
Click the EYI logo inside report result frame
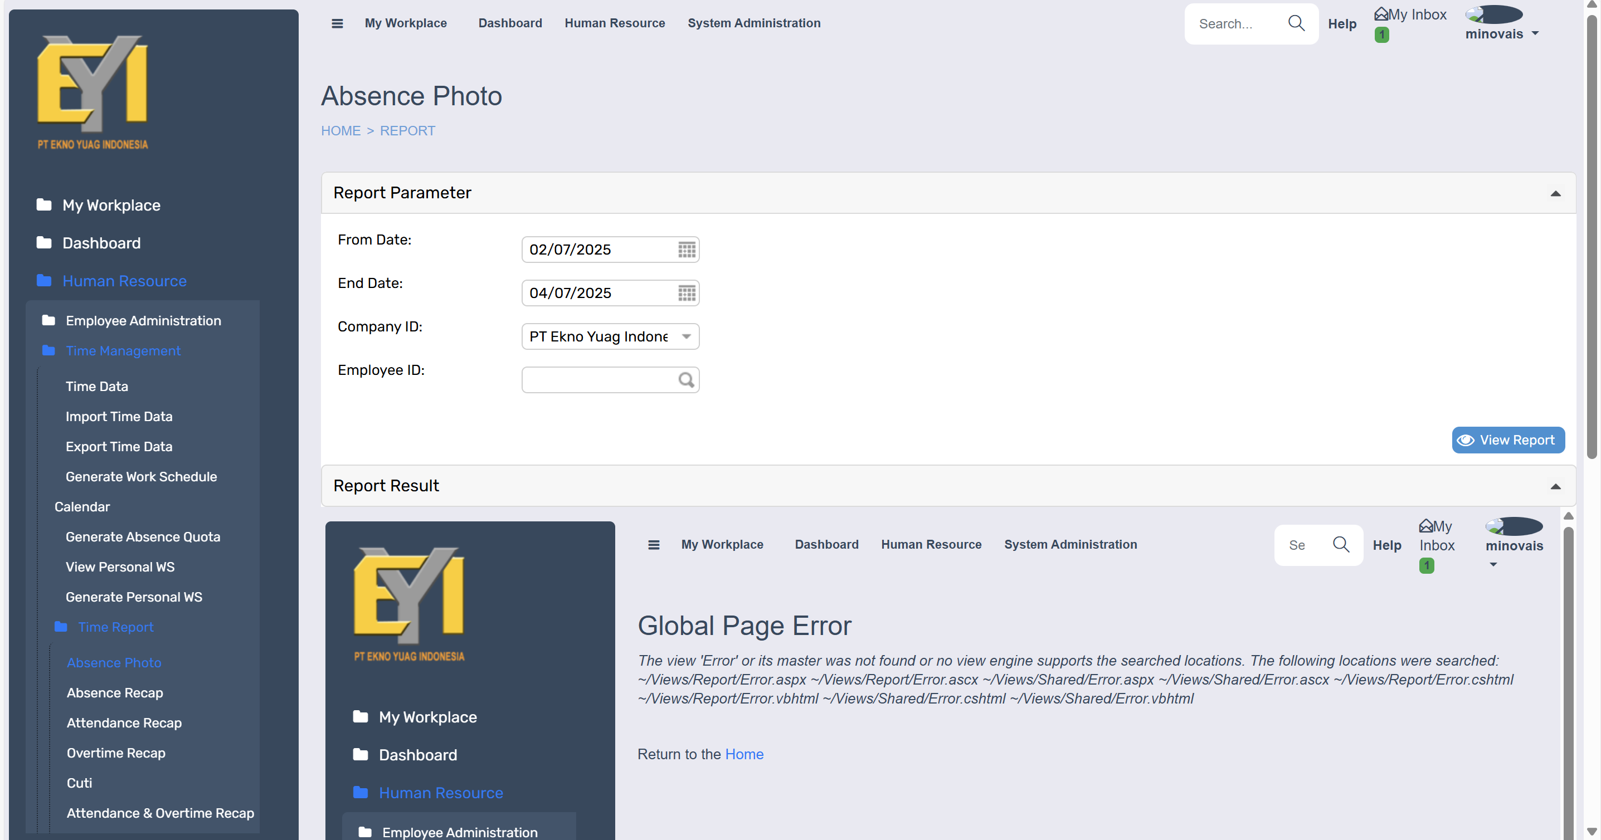(409, 603)
